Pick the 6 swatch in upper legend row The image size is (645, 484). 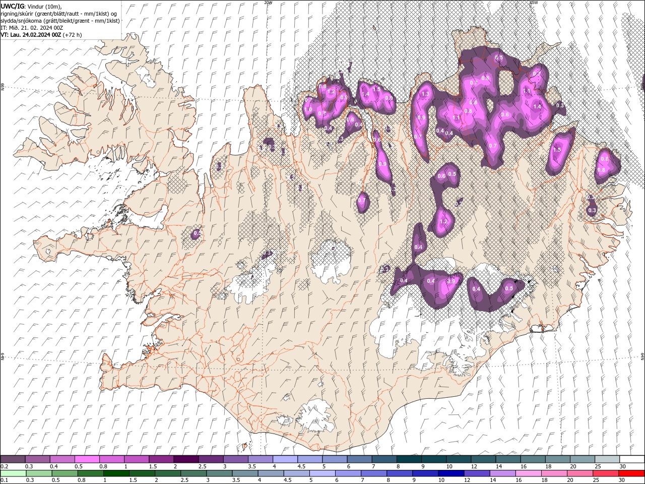point(359,459)
